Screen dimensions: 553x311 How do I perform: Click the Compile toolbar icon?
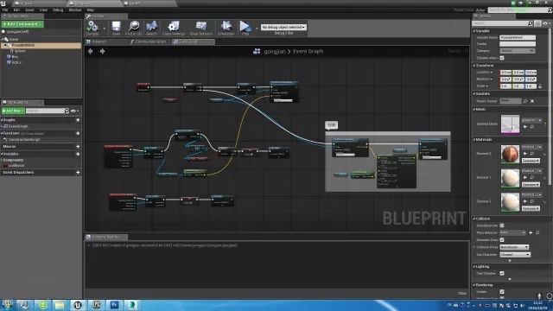coord(92,28)
